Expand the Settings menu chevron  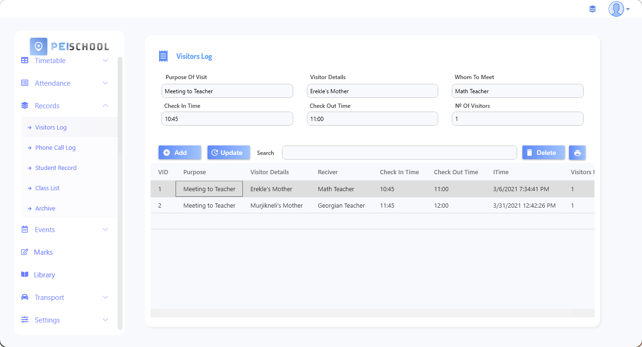(105, 320)
